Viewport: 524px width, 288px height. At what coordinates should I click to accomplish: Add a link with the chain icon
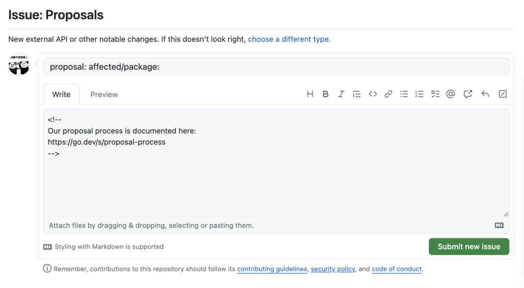pos(388,94)
